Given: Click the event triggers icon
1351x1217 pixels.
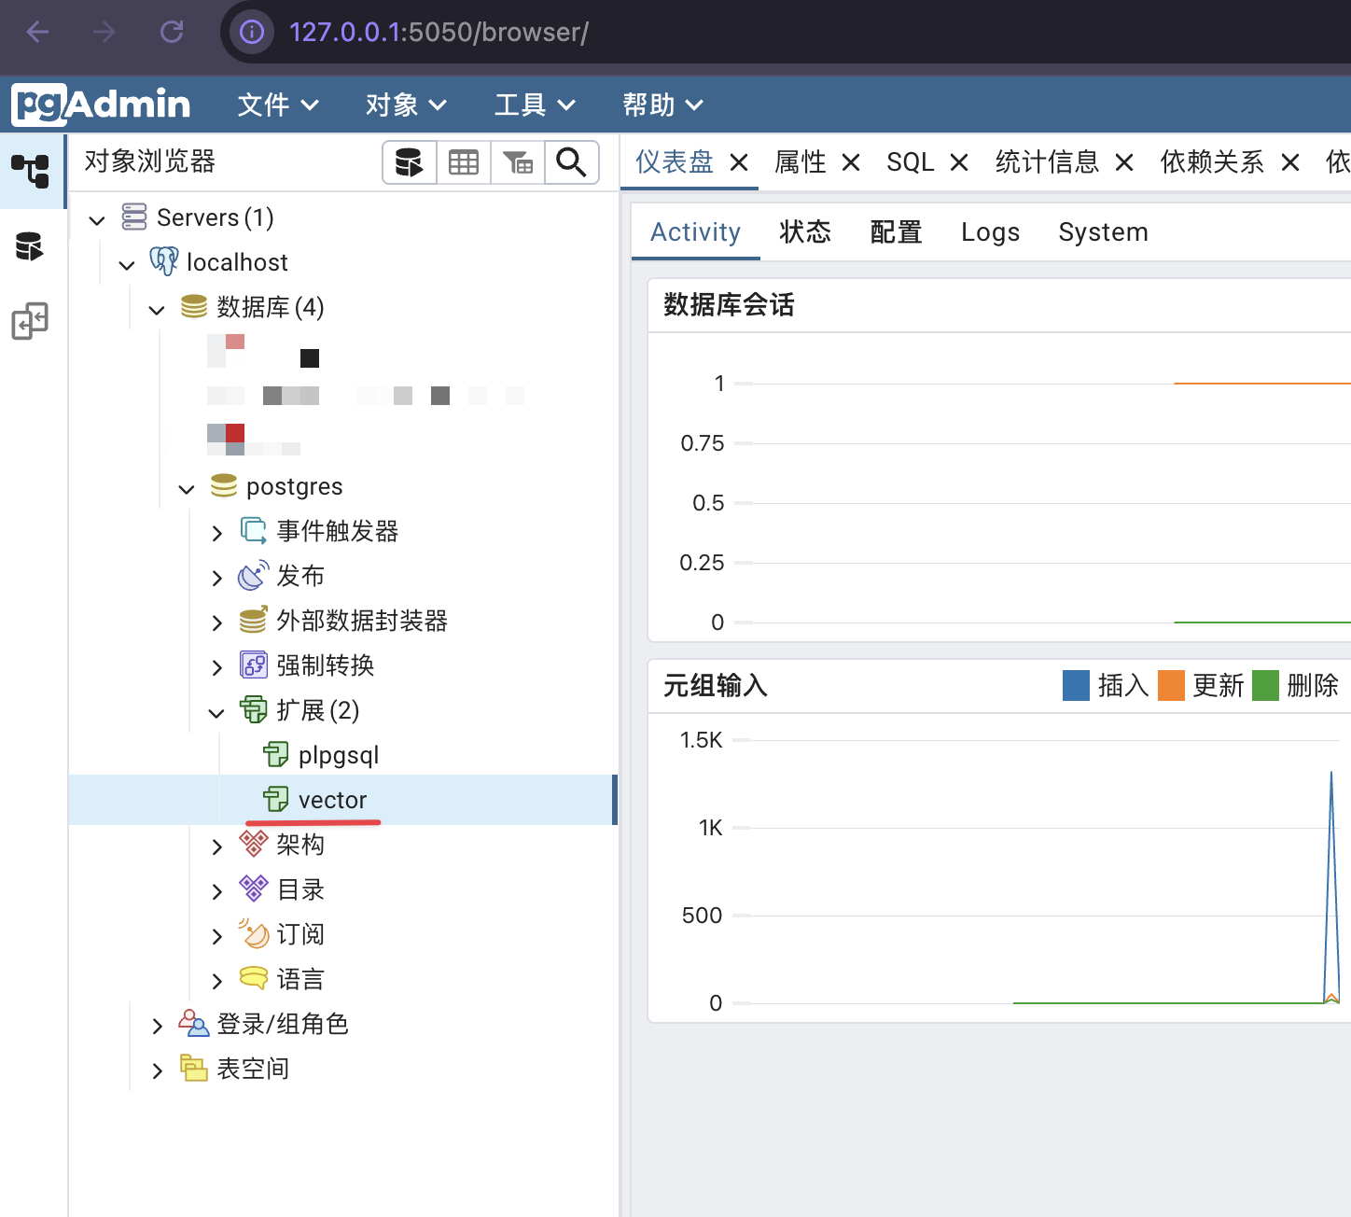Looking at the screenshot, I should [254, 531].
